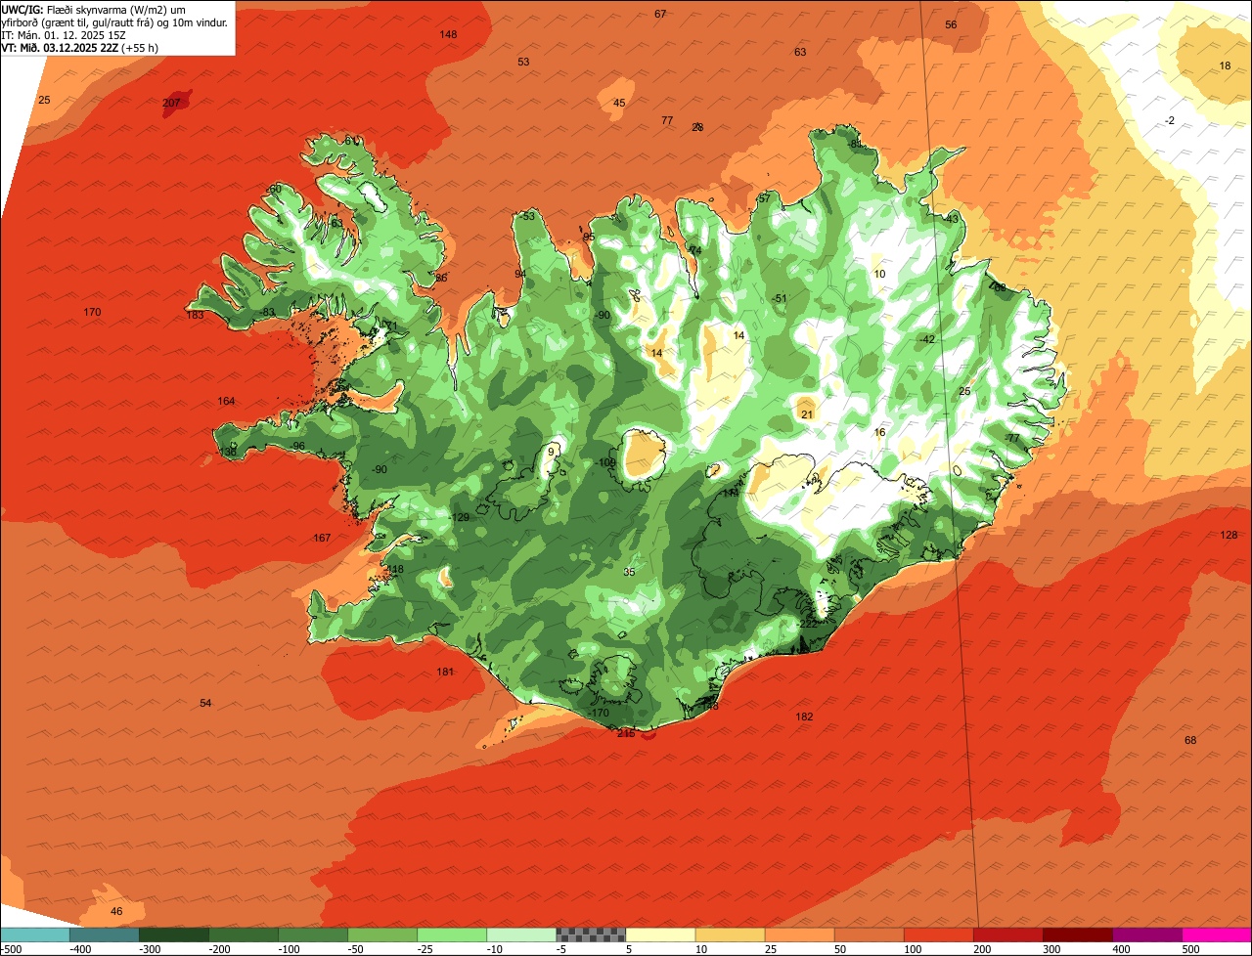Viewport: 1252px width, 956px height.
Task: Click the 68 value in the southeastern sea
Action: click(x=1190, y=740)
